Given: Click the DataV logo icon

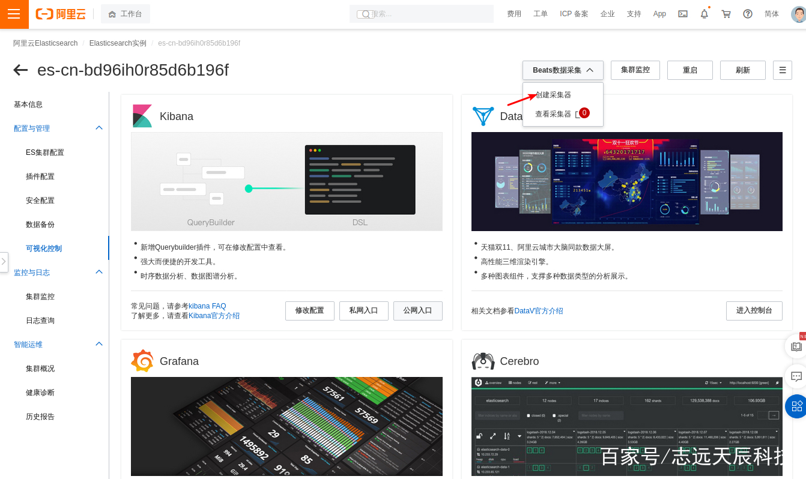Looking at the screenshot, I should [x=483, y=116].
